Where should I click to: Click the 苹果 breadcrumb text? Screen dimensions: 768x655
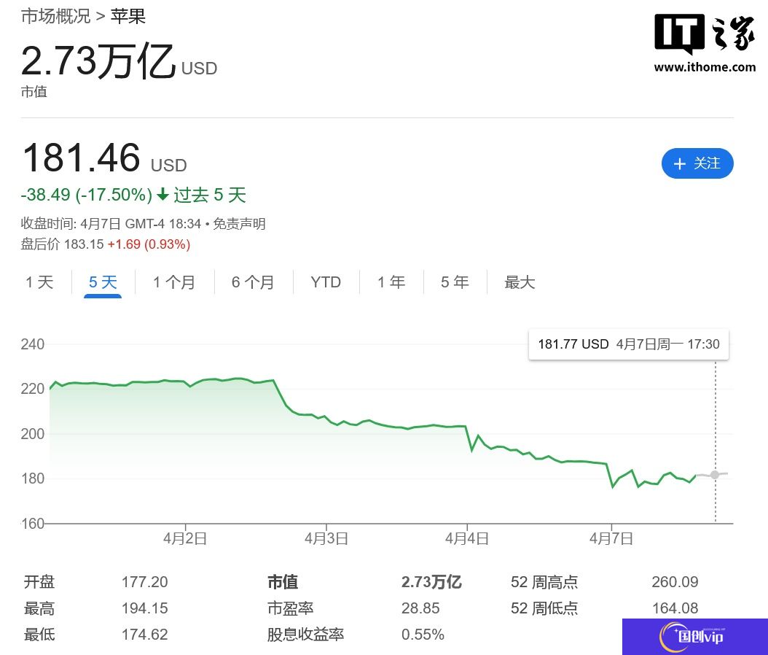(x=128, y=16)
